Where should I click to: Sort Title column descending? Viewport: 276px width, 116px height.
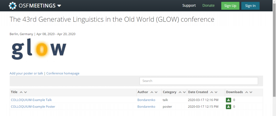(x=25, y=92)
